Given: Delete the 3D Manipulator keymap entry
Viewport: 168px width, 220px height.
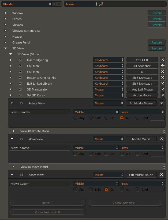Looking at the screenshot, I should click(162, 89).
